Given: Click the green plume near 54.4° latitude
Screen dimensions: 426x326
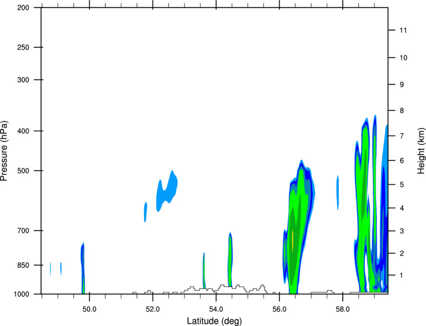Looking at the screenshot, I should pos(230,260).
